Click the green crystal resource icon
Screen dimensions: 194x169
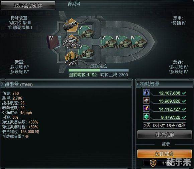coord(146,117)
